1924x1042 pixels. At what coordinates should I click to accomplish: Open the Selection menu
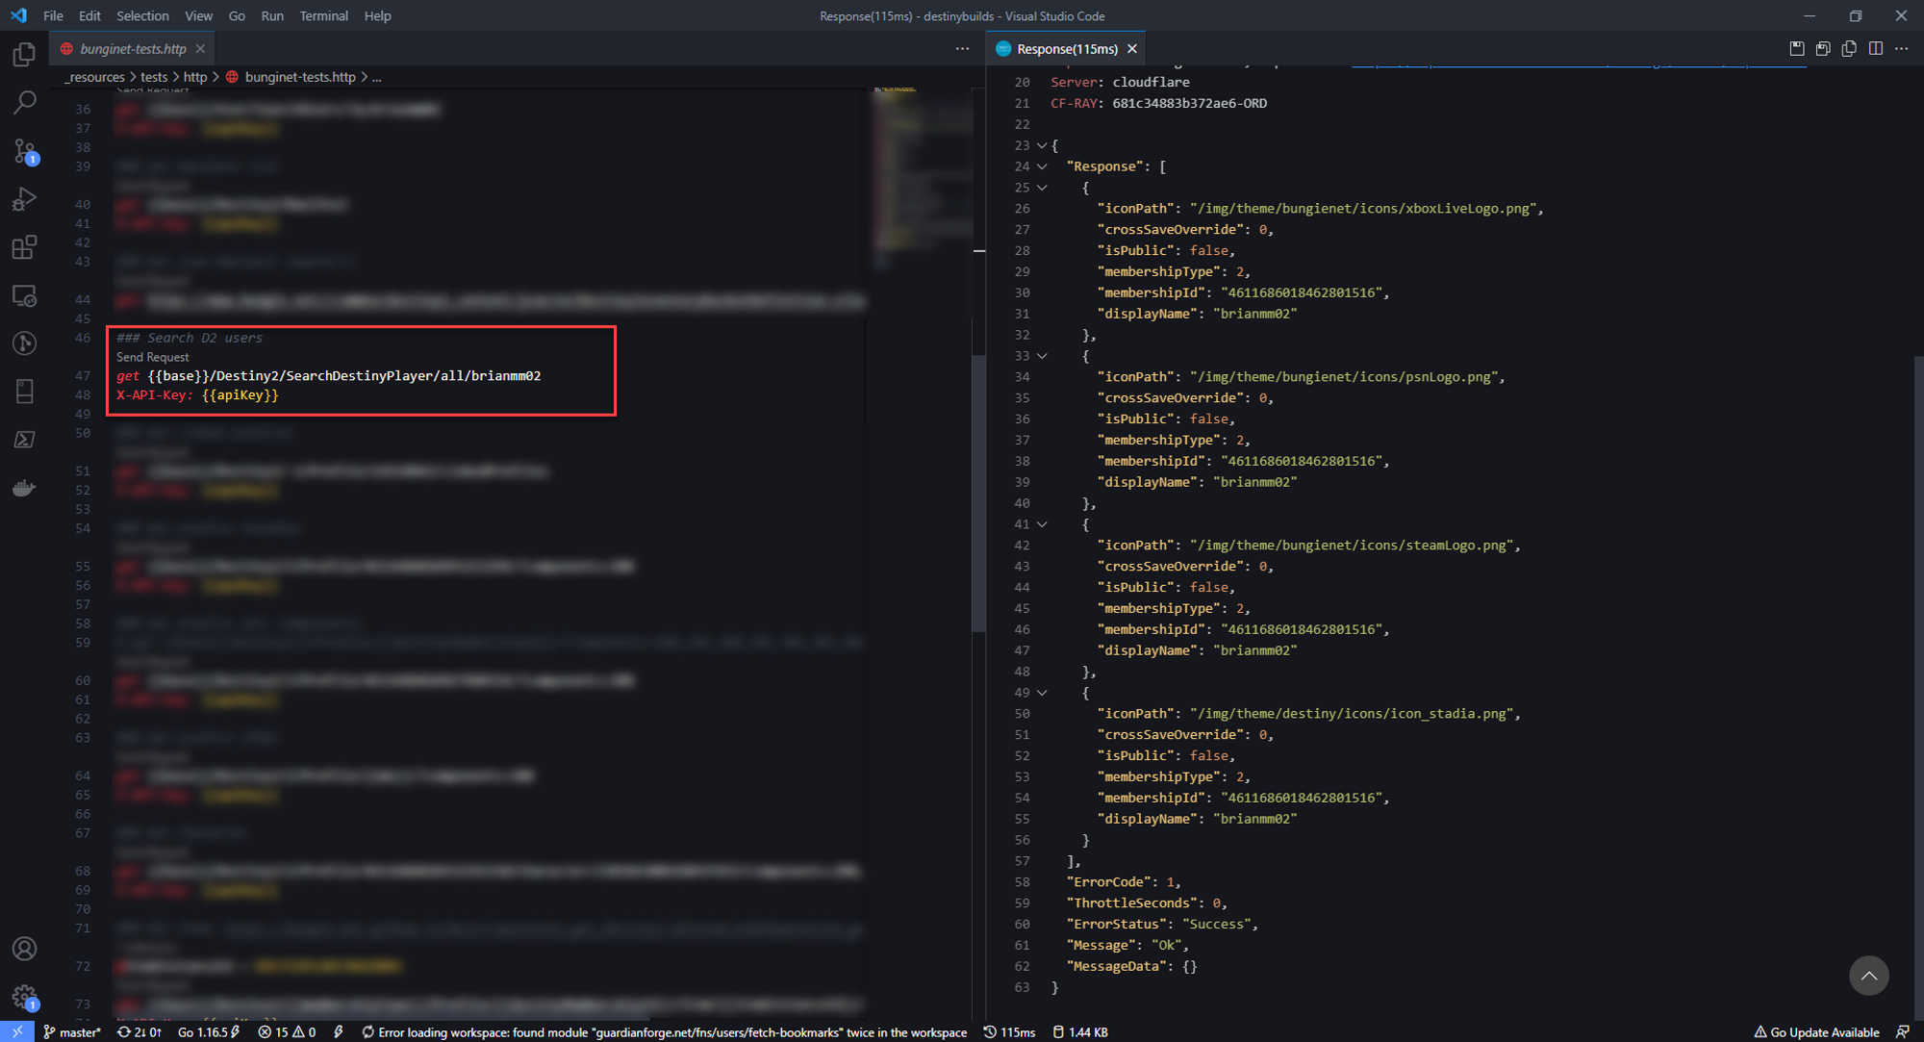coord(142,15)
